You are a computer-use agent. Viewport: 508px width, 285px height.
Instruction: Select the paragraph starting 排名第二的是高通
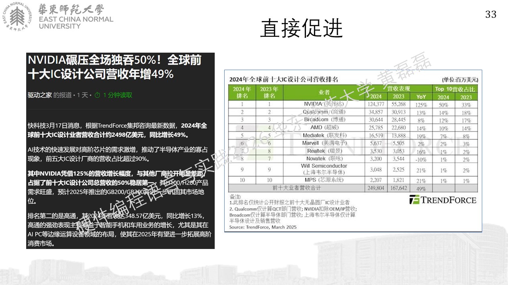pos(119,229)
